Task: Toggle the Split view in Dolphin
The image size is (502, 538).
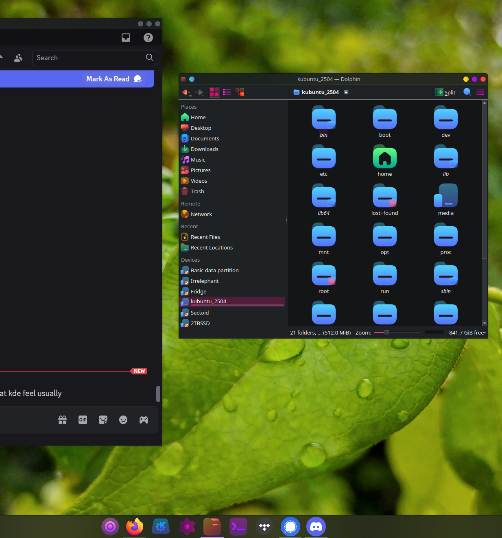Action: pyautogui.click(x=445, y=92)
